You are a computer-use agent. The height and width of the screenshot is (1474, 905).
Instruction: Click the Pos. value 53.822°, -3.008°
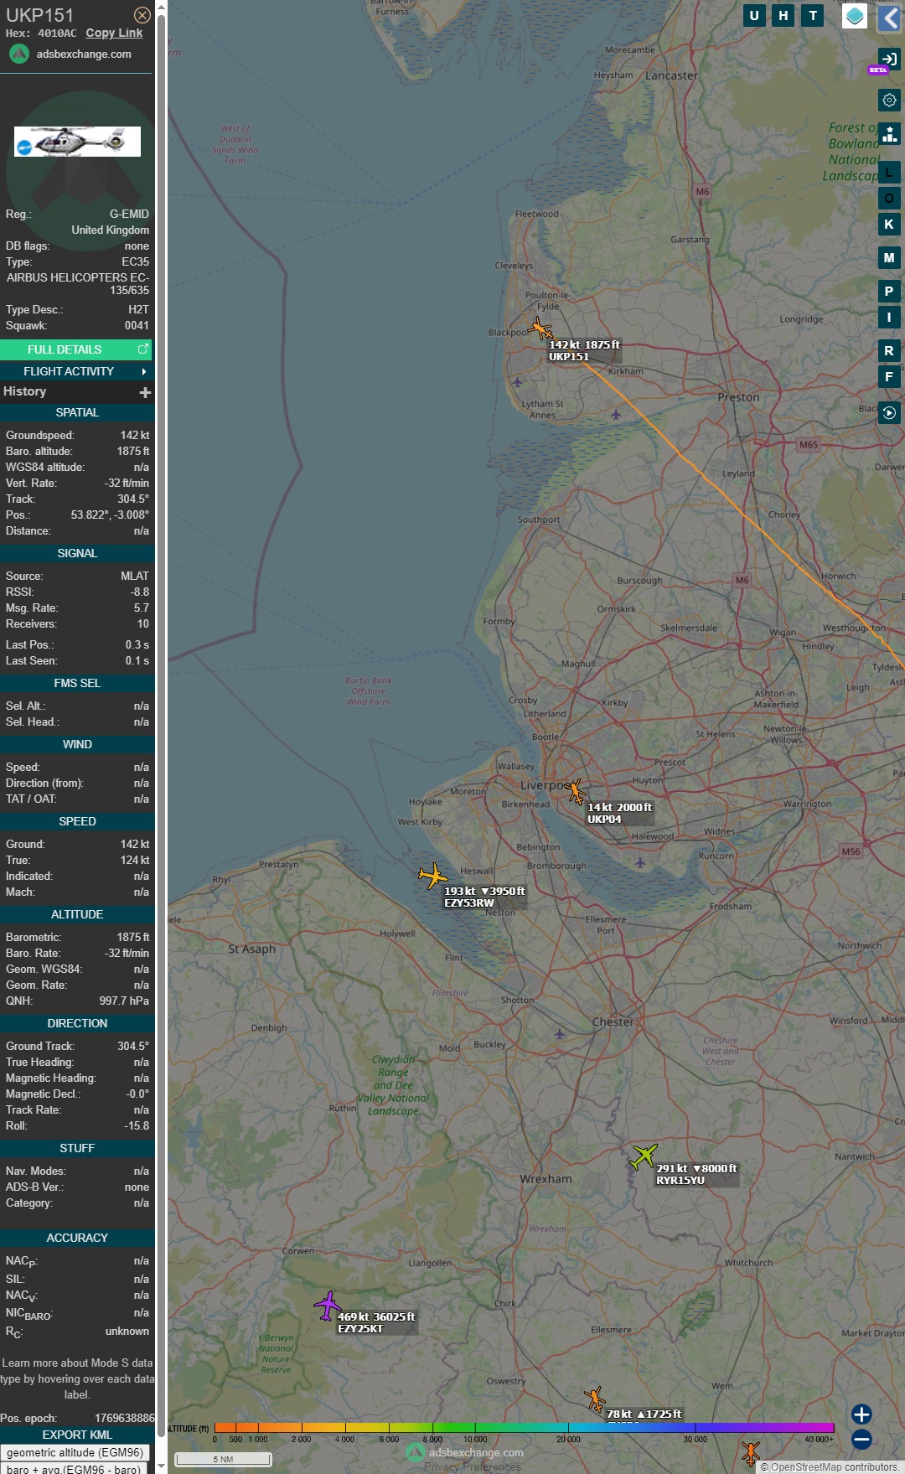click(110, 515)
